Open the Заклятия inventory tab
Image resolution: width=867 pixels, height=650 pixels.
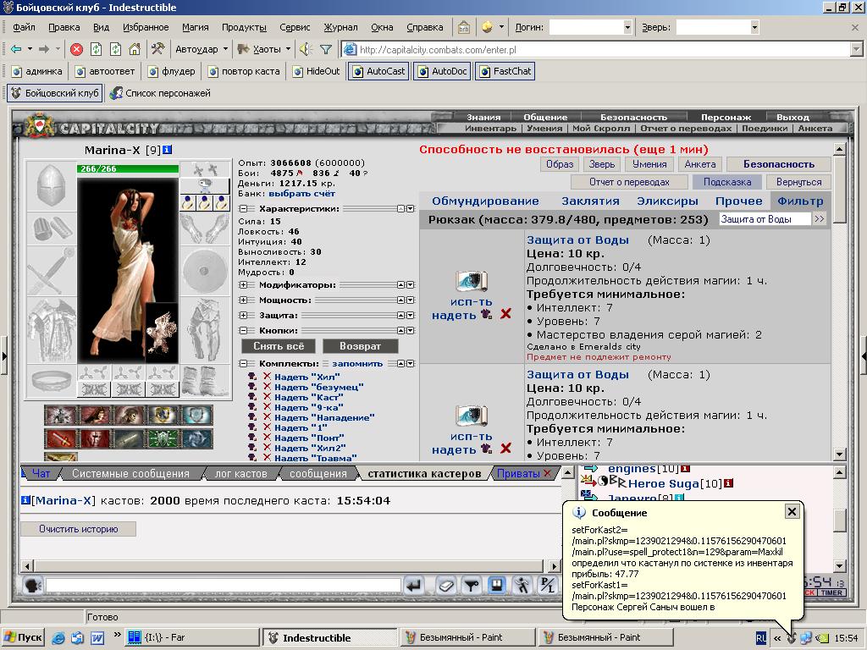point(590,201)
